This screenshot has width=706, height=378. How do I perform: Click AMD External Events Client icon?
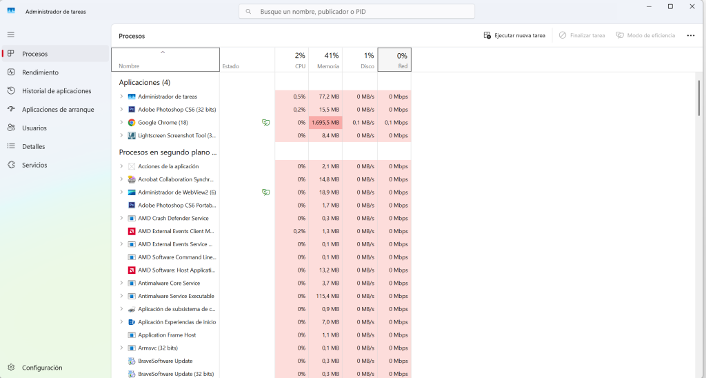point(132,231)
